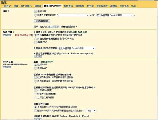
Task: Select the 停用 IMAP radio button
Action: click(35, 68)
